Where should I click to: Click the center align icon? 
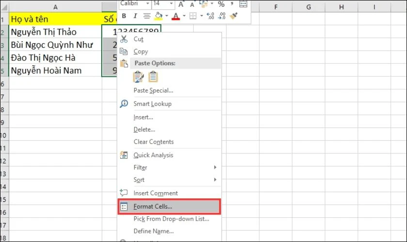click(x=147, y=16)
